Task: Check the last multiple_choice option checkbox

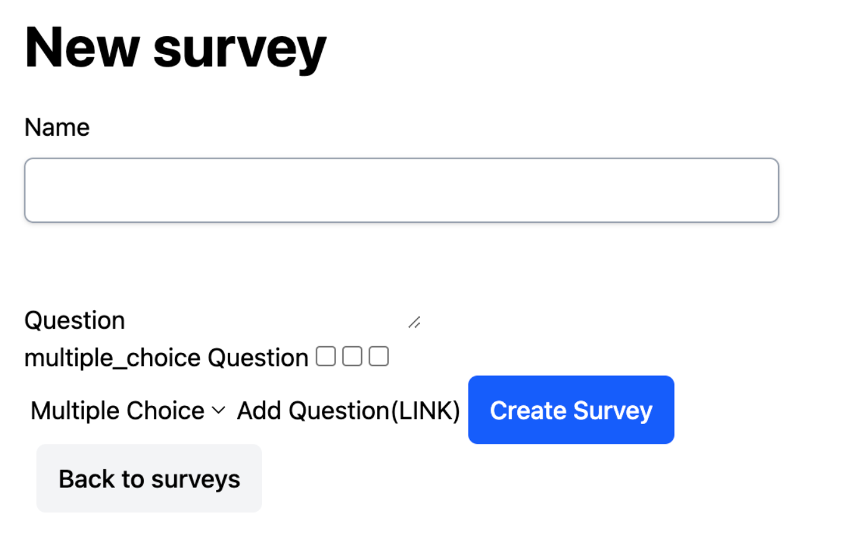Action: pyautogui.click(x=378, y=356)
